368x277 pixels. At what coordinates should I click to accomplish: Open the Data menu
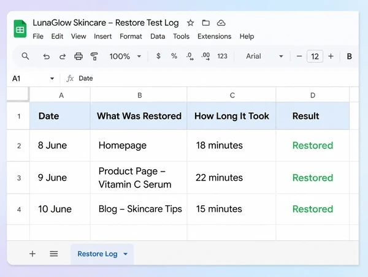(x=158, y=36)
